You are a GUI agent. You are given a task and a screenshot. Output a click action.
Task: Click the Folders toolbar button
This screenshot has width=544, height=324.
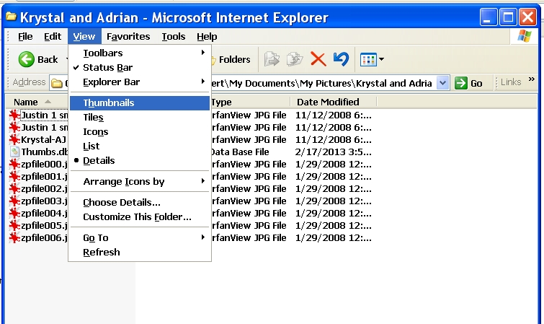pyautogui.click(x=231, y=59)
